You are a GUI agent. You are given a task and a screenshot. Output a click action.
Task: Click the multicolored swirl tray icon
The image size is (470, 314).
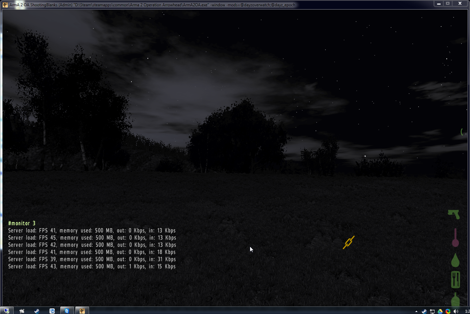448,311
